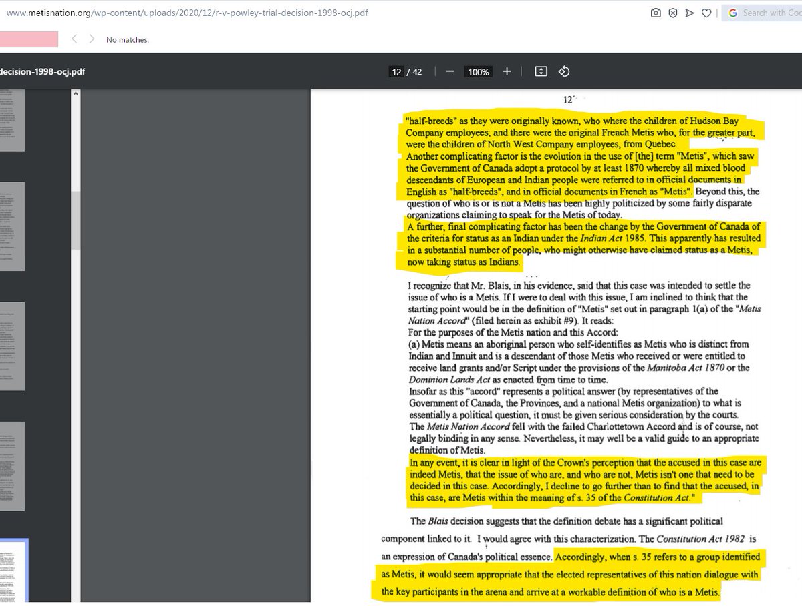Click the fit to page icon

541,71
